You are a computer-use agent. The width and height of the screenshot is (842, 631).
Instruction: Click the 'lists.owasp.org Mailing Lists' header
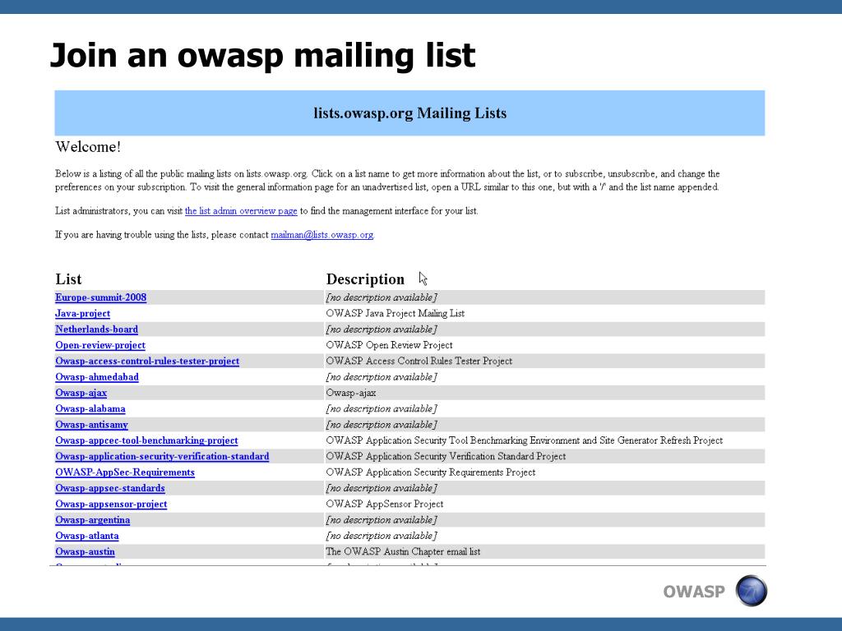(x=409, y=113)
